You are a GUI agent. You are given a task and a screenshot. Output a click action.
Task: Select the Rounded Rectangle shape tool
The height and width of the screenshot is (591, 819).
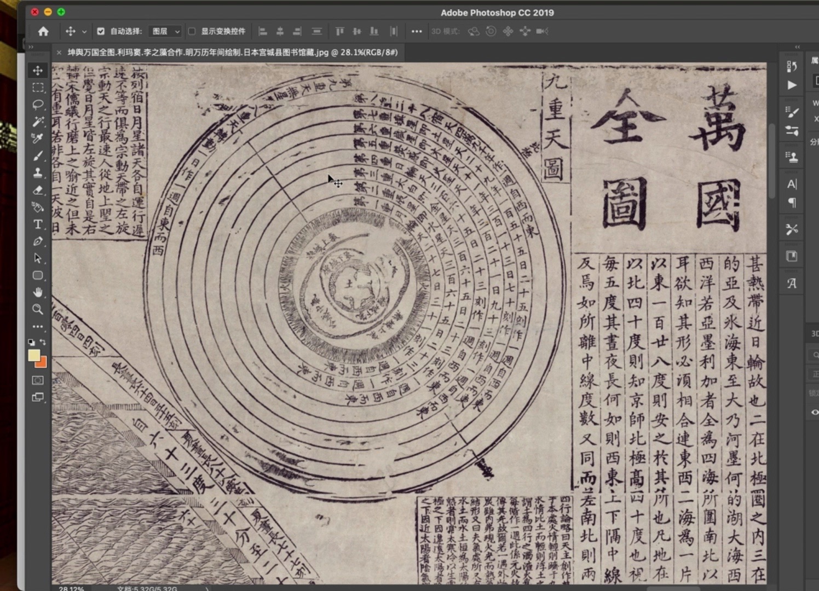38,275
